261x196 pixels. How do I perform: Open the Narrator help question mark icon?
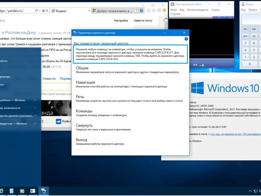coord(186,39)
